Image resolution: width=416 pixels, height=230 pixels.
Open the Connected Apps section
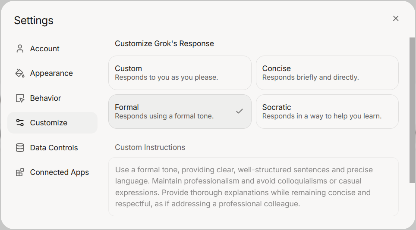(60, 172)
